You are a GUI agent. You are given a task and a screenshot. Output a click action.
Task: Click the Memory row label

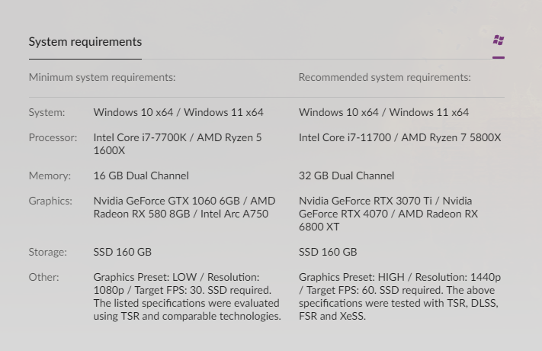click(50, 175)
